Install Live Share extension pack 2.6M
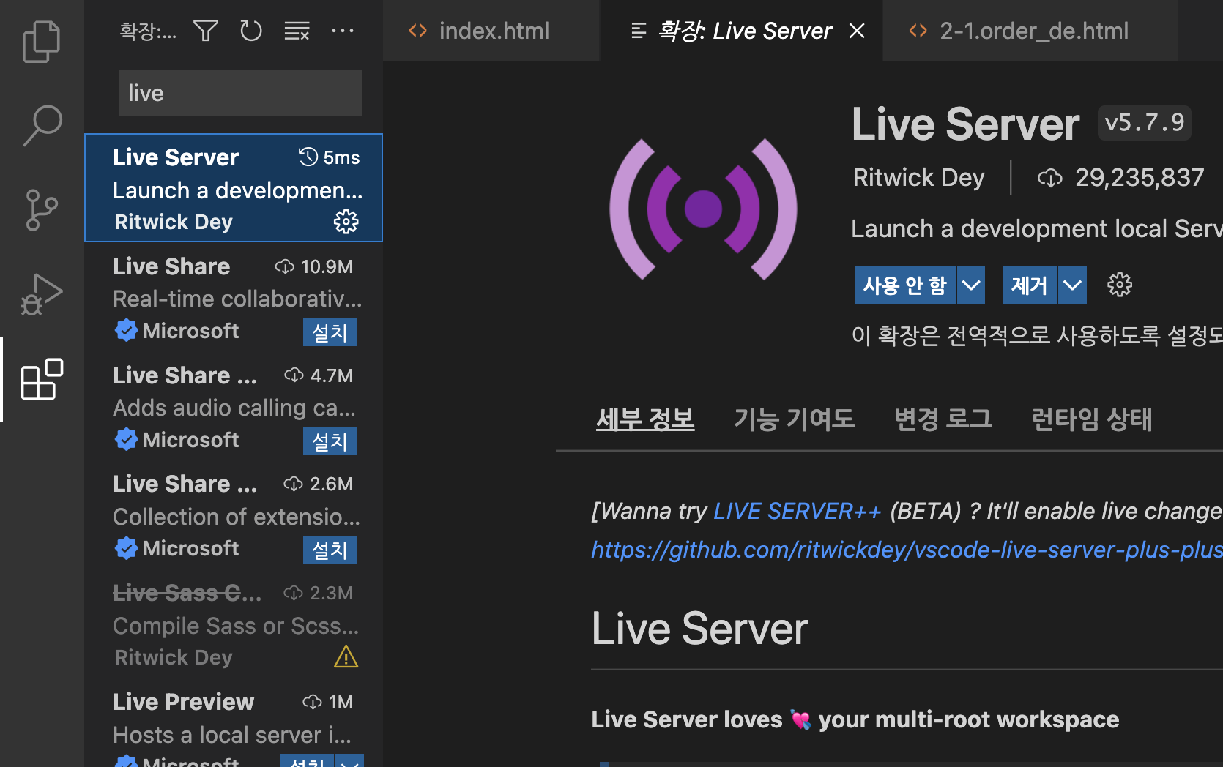1223x767 pixels. [x=330, y=550]
